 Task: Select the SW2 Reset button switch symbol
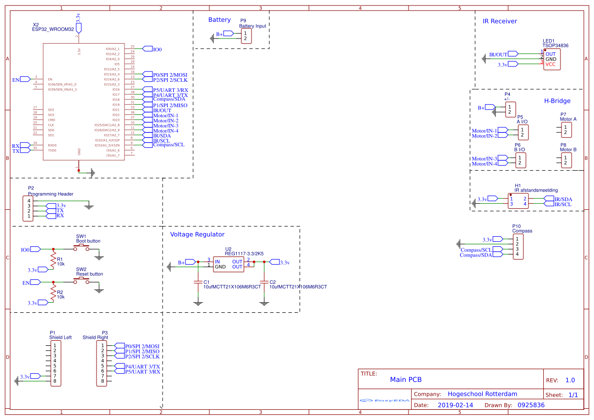(81, 281)
